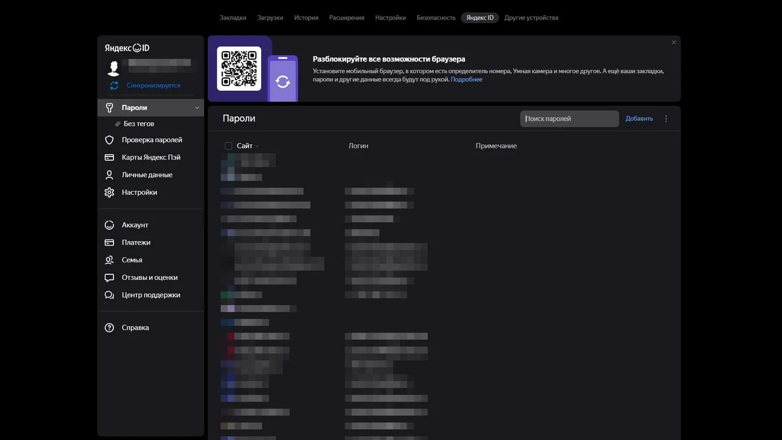
Task: Open the Справка question mark icon
Action: 109,328
